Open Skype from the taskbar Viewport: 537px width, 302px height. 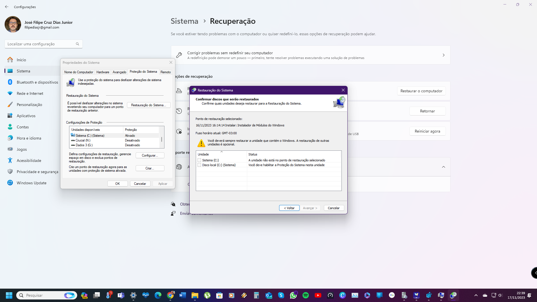click(x=281, y=295)
